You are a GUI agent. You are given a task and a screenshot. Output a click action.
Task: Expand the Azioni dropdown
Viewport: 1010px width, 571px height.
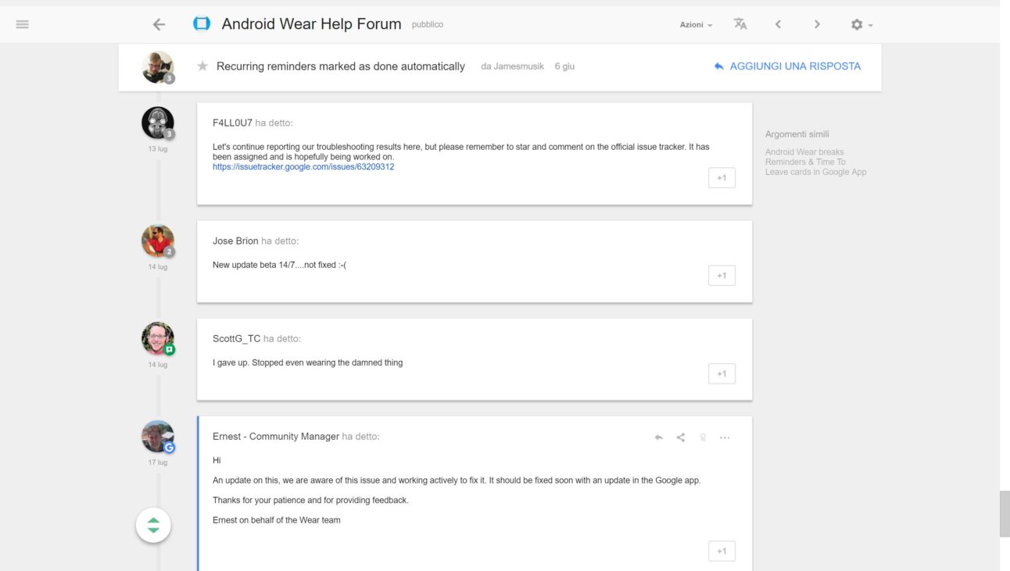coord(696,25)
